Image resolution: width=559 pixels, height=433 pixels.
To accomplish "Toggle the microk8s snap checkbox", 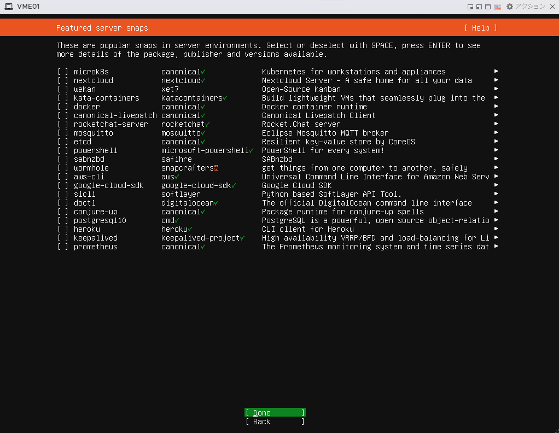I will 63,72.
